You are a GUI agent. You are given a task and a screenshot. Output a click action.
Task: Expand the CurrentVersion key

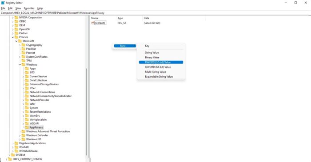point(23,76)
